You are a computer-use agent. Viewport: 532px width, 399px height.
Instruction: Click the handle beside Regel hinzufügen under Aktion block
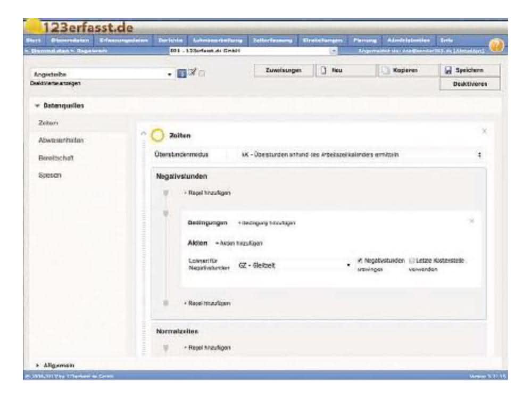pyautogui.click(x=166, y=303)
